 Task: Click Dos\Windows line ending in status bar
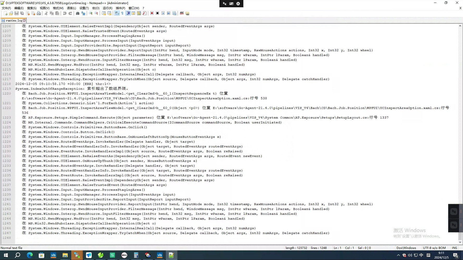pyautogui.click(x=406, y=248)
